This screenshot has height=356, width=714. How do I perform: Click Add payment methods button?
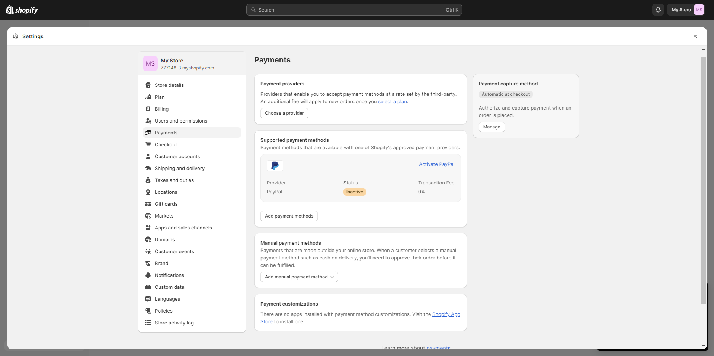(x=289, y=216)
